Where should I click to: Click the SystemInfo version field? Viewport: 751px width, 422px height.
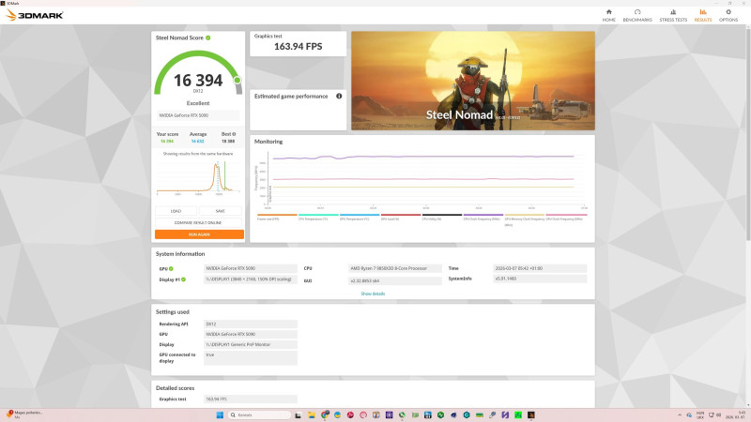[x=539, y=279]
